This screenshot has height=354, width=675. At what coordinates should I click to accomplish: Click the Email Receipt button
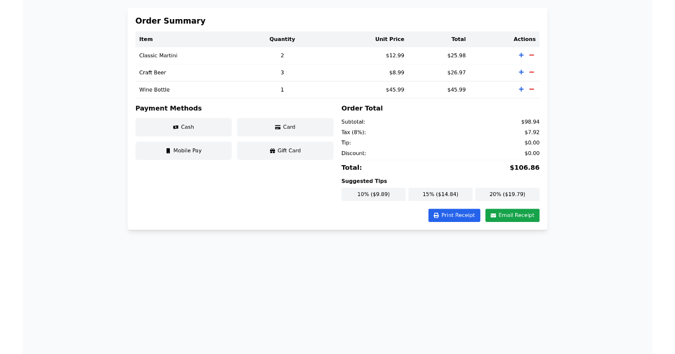[512, 215]
